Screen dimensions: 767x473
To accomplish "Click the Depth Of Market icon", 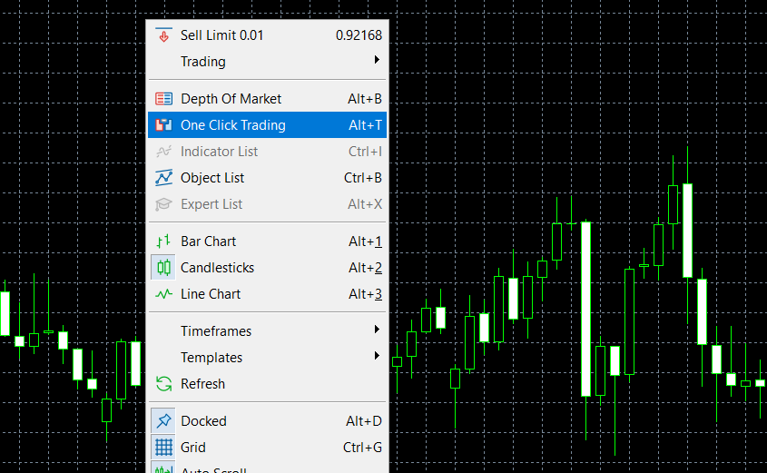I will pyautogui.click(x=163, y=99).
